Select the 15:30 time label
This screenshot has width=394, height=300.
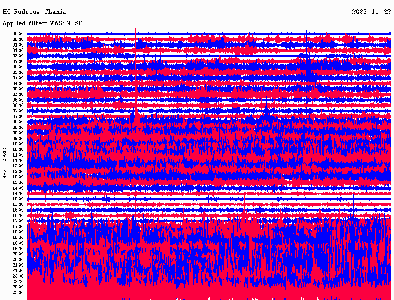[18, 205]
